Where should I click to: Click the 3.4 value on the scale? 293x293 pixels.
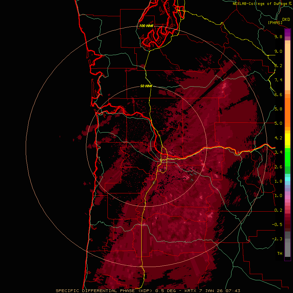coord(278,152)
